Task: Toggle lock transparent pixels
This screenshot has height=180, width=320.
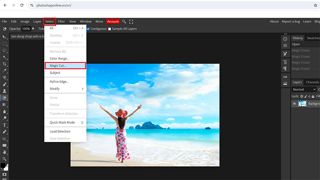Action: point(302,96)
